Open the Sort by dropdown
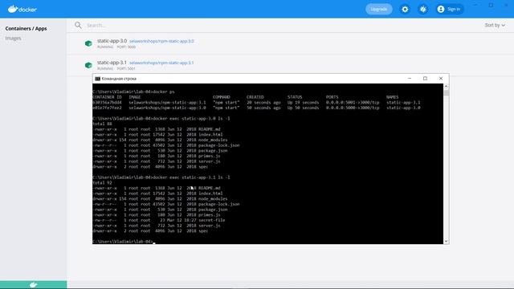This screenshot has width=514, height=289. [x=495, y=25]
